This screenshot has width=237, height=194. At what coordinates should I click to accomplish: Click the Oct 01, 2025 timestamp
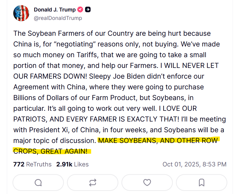coord(194,164)
